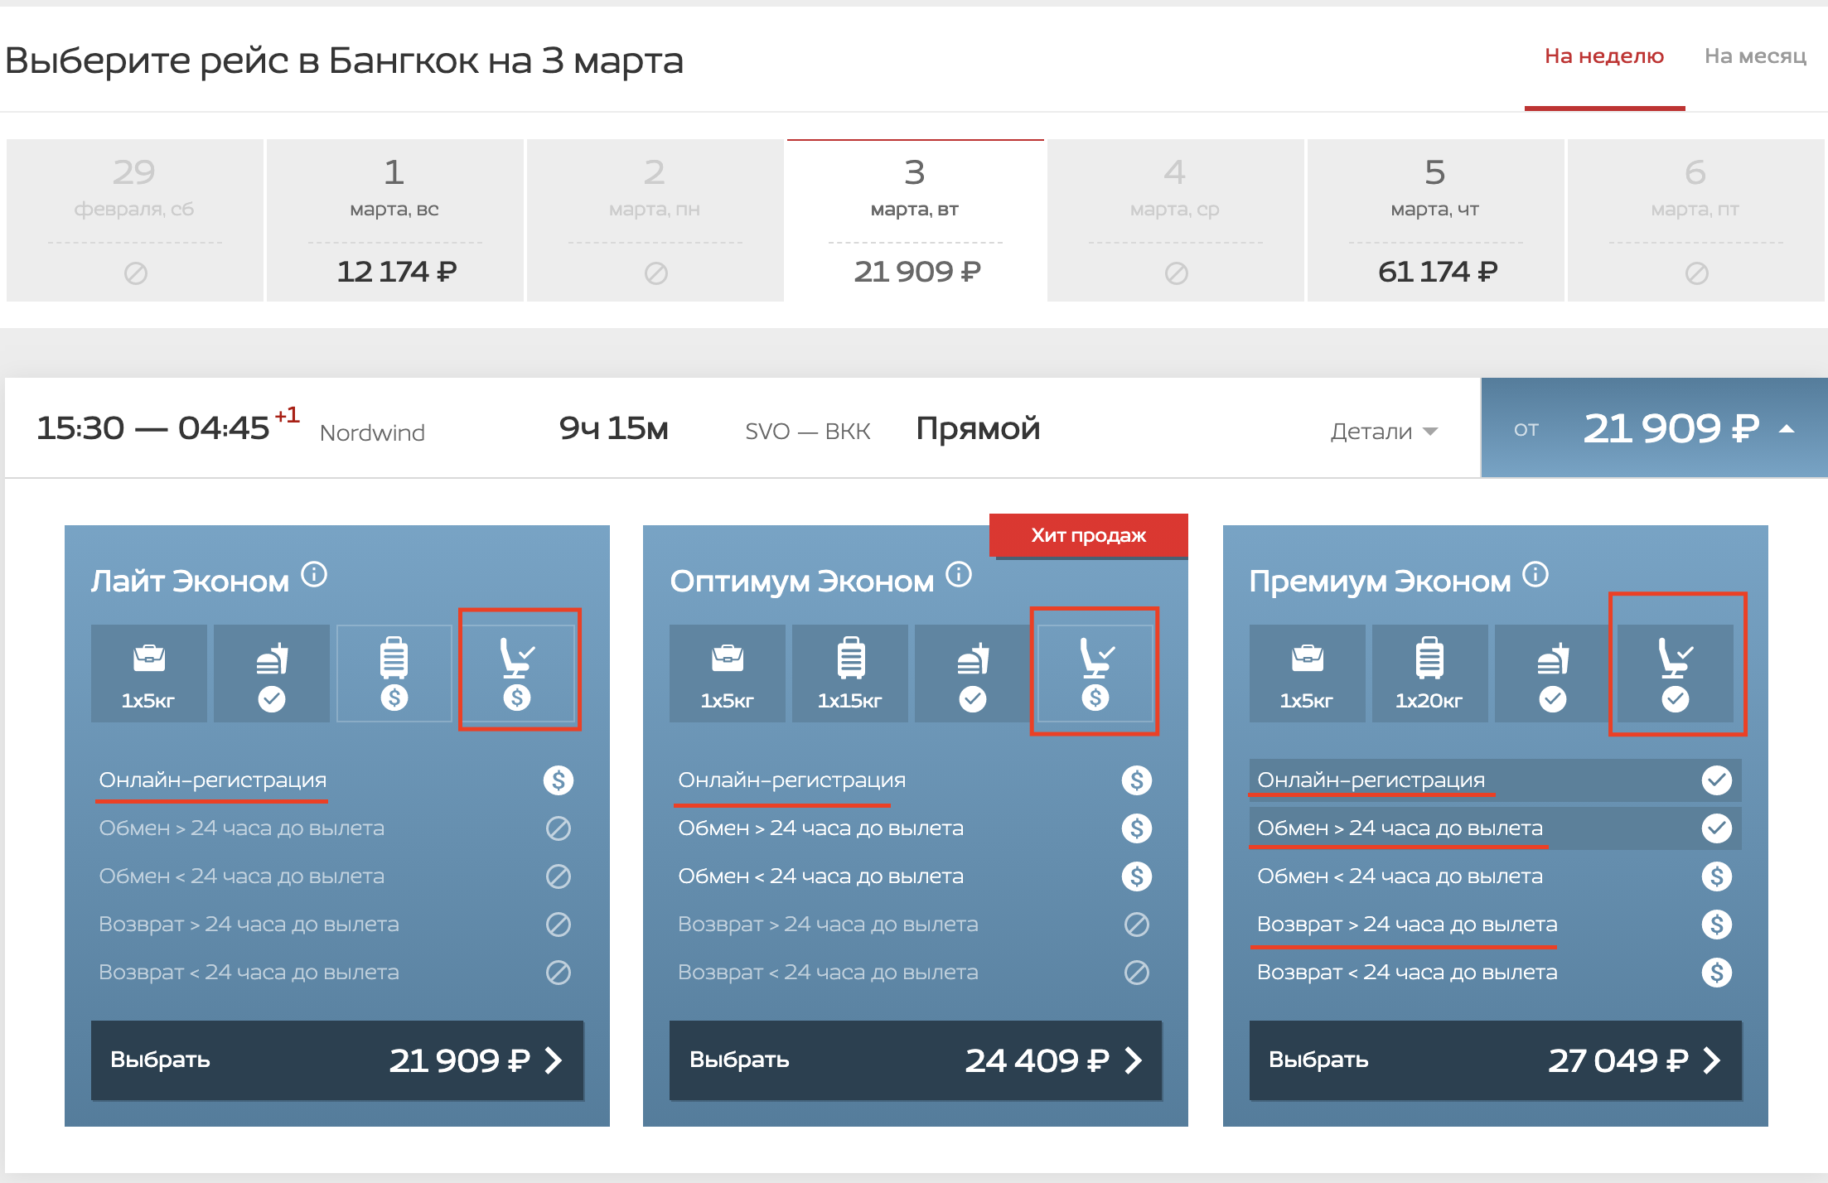Click Онлайн-регистрация label in Премиум Эконом
1828x1183 pixels.
click(1371, 780)
